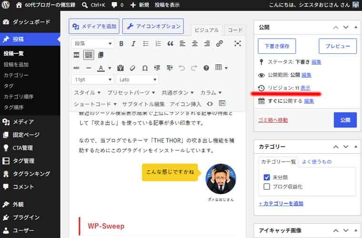Insert or edit a link
The image size is (362, 238).
point(219,43)
